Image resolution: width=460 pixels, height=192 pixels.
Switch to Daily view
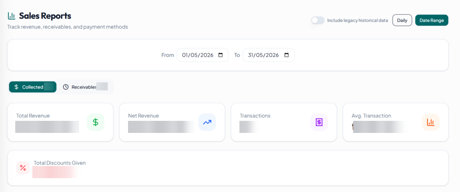[x=402, y=21]
